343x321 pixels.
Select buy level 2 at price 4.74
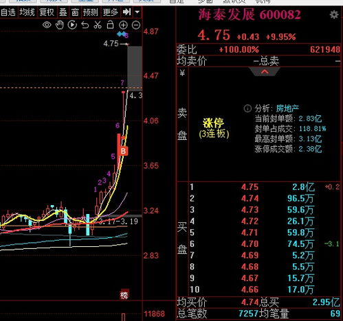pos(265,198)
